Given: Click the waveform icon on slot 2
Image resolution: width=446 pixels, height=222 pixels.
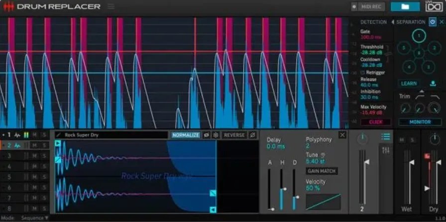Looking at the screenshot, I should pyautogui.click(x=17, y=146).
